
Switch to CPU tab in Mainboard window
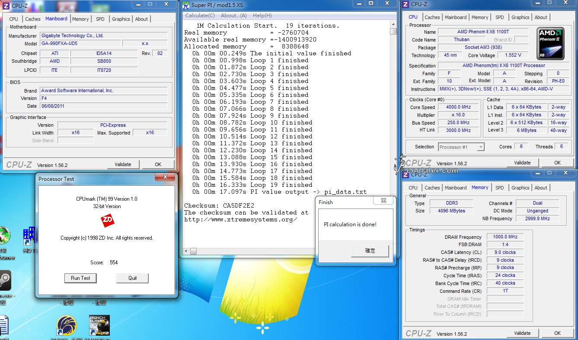(14, 19)
